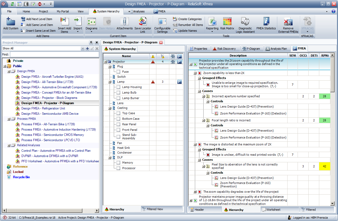Expand zoom capability degrades failure row
The image size is (338, 221).
[195, 192]
